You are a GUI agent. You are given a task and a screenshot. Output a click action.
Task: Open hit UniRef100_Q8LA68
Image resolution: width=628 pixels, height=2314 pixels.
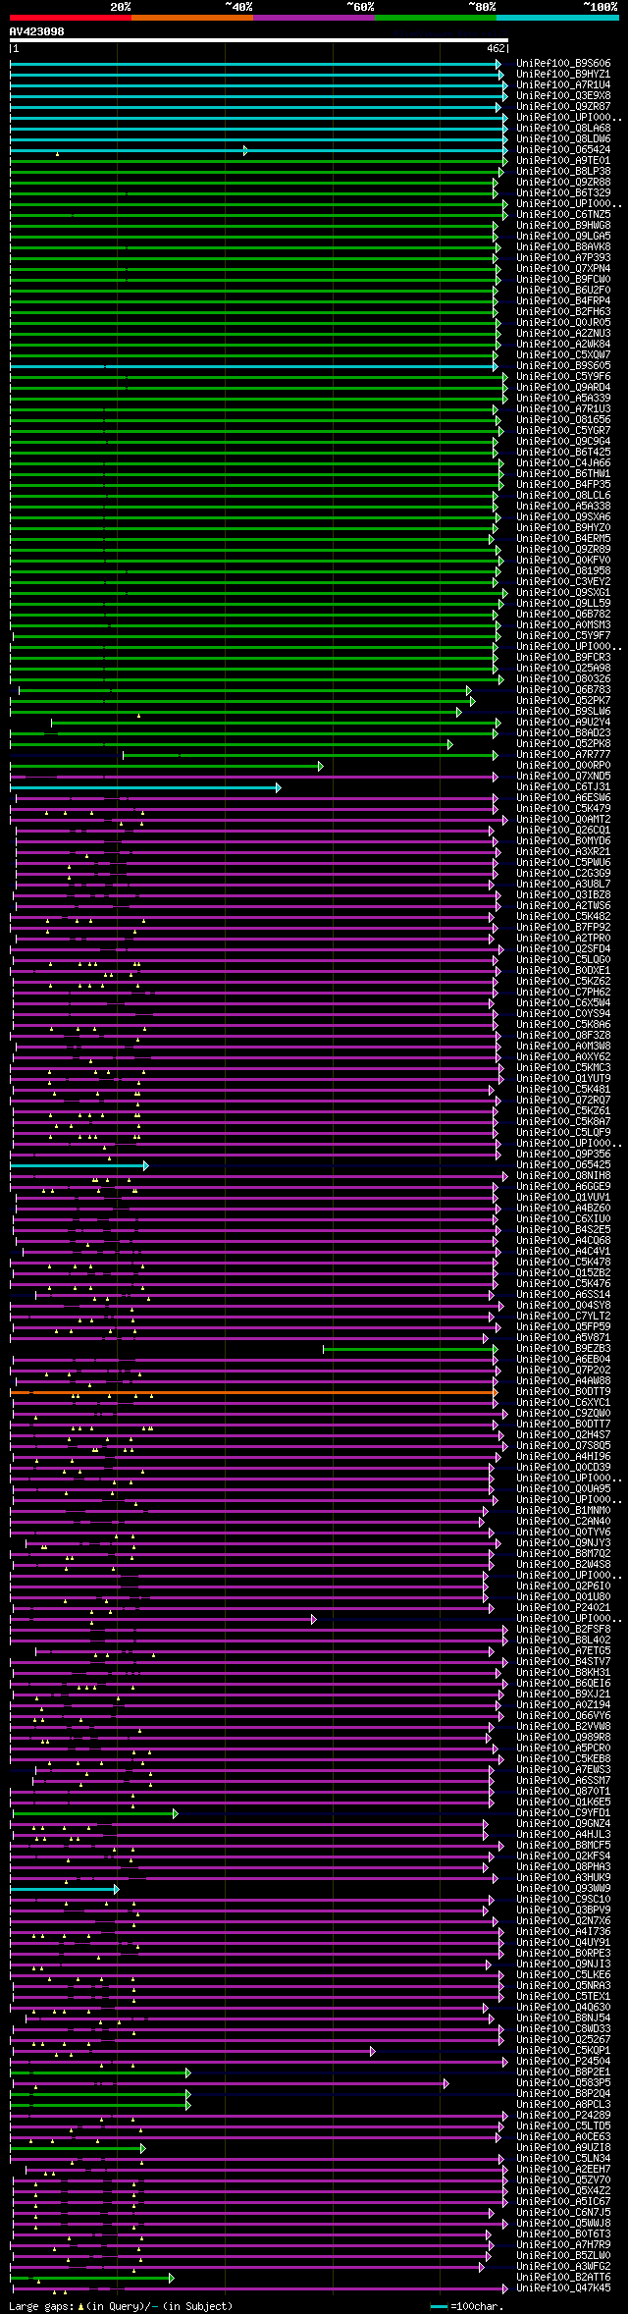pos(563,129)
